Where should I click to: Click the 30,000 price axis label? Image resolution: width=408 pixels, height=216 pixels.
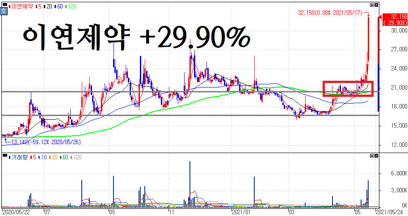tap(399, 30)
